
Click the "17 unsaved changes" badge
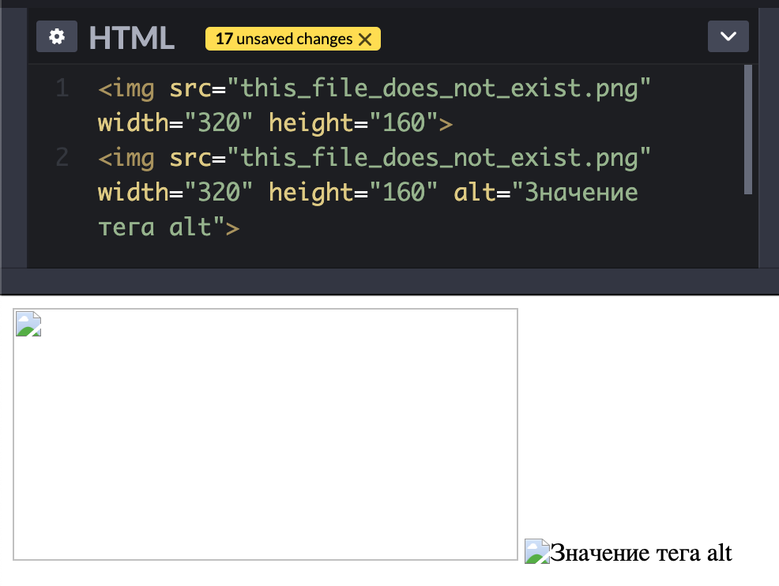284,39
